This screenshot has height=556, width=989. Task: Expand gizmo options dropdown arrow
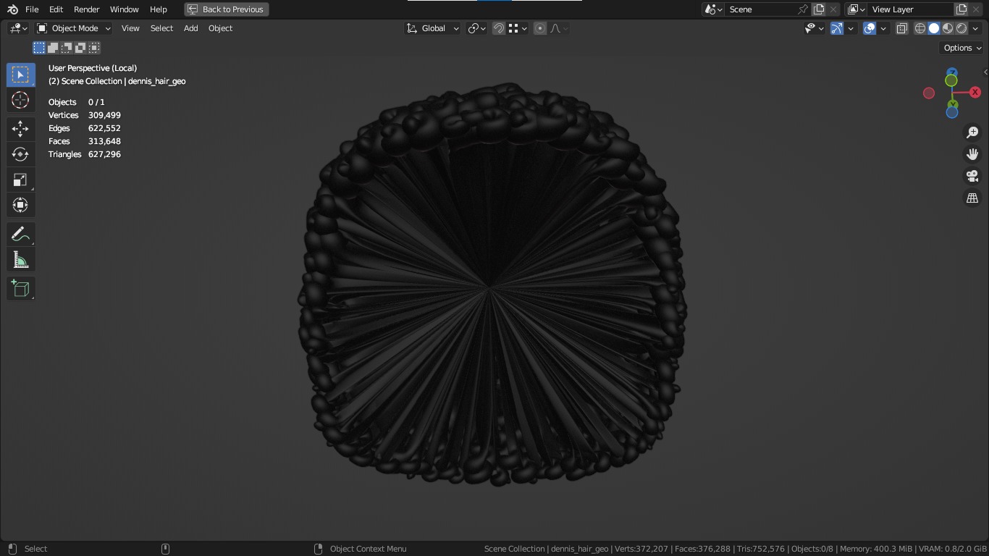pos(851,28)
